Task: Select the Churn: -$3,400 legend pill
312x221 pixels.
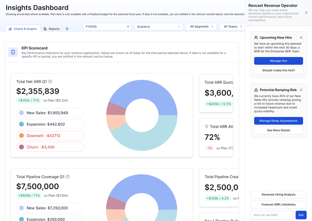Action: tap(50, 147)
